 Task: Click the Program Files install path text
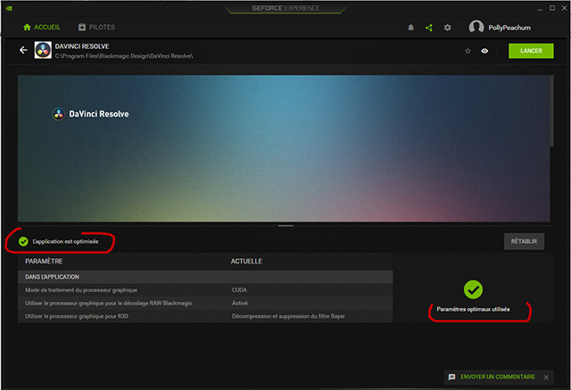tap(124, 56)
